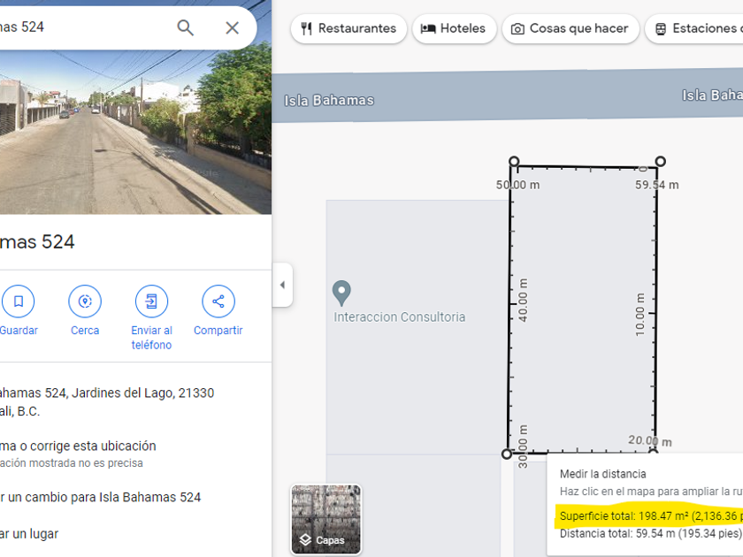This screenshot has width=743, height=557.
Task: Click the bottom-left measurement point
Action: [x=507, y=454]
